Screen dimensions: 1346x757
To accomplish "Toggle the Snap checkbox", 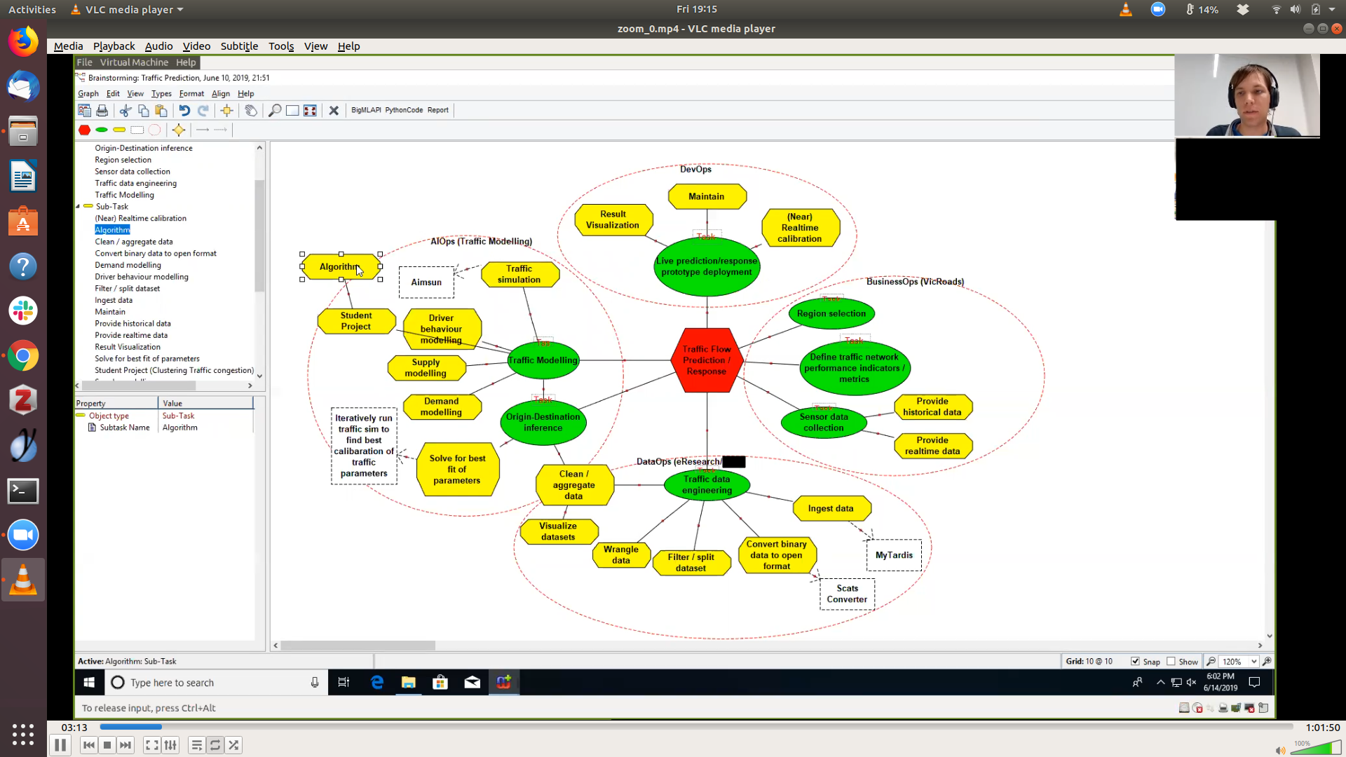I will click(1135, 661).
